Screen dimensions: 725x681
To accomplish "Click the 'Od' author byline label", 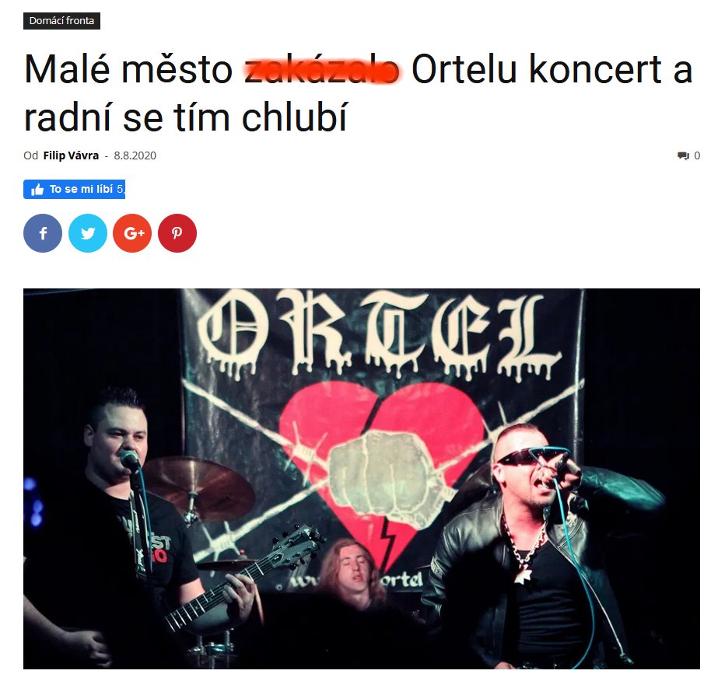I will pos(30,155).
